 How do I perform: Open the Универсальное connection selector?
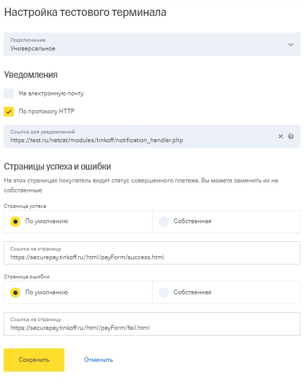pyautogui.click(x=152, y=44)
